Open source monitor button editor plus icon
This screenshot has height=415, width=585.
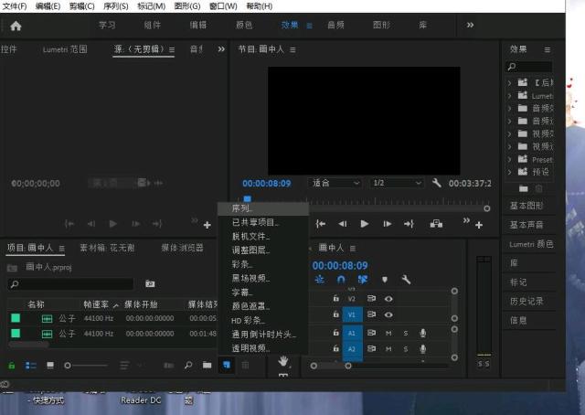click(207, 225)
